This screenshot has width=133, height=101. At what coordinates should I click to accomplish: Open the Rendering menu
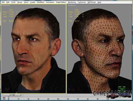72,2
